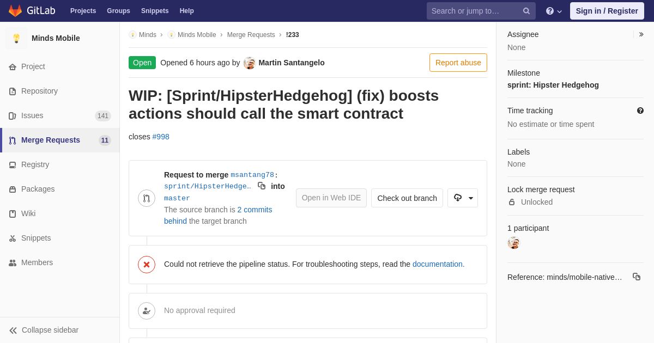Viewport: 654px width, 343px height.
Task: Copy the merge request reference icon
Action: coord(637,277)
